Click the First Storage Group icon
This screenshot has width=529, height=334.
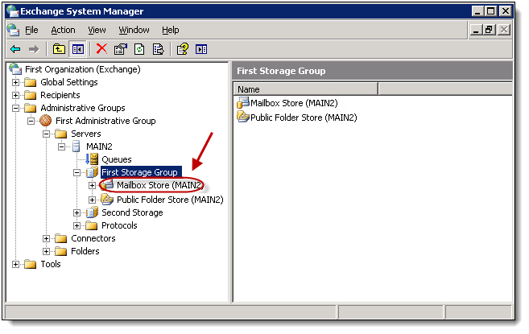pyautogui.click(x=92, y=172)
